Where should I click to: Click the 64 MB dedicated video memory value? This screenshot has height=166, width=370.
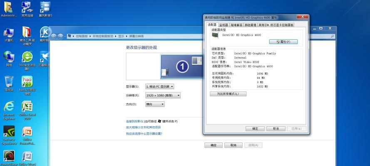tap(261, 78)
